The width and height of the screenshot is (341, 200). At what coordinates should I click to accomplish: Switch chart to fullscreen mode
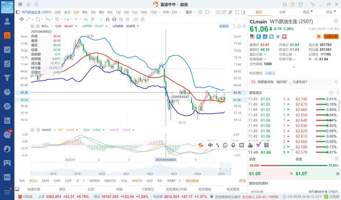point(237,12)
